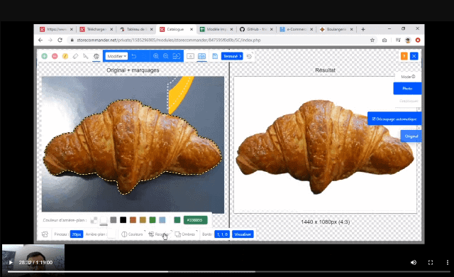Select the red remove-marker tool
Screen dimensions: 454x277
55,56
